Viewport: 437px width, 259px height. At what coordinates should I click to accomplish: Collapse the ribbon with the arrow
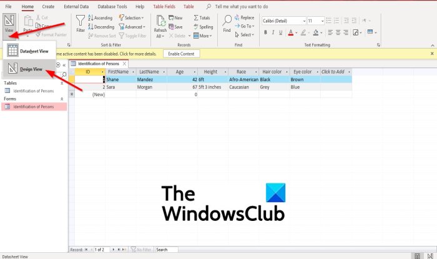coord(433,45)
